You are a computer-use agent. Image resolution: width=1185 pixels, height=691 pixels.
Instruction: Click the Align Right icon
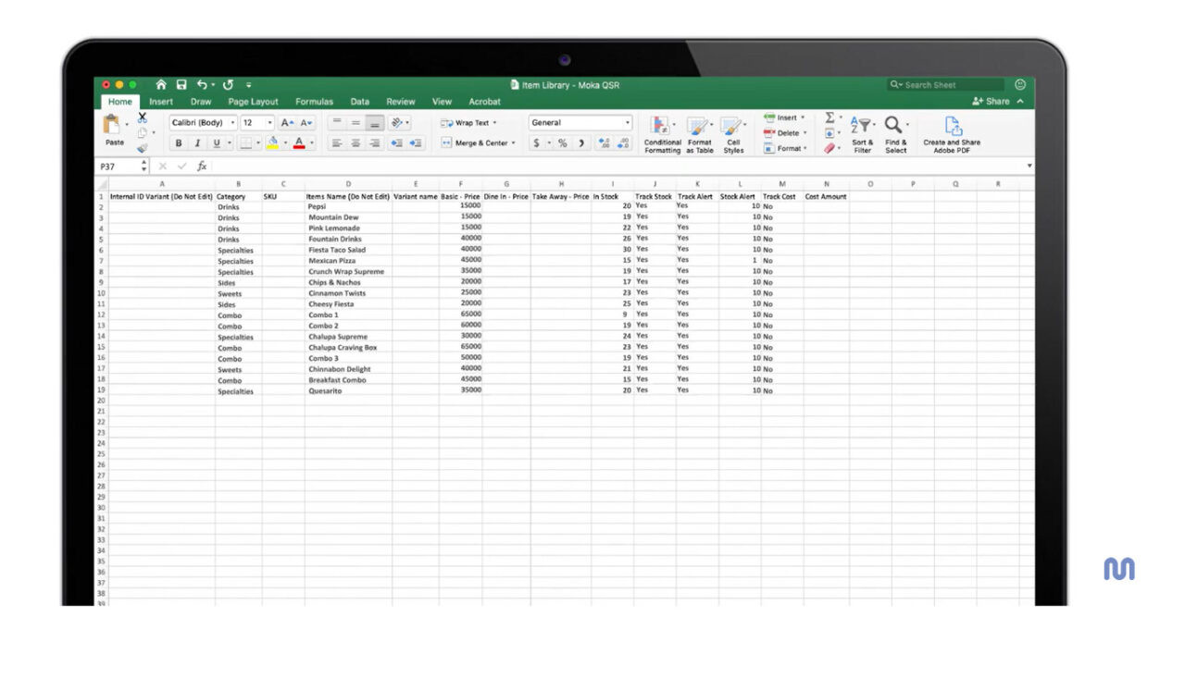pyautogui.click(x=374, y=143)
